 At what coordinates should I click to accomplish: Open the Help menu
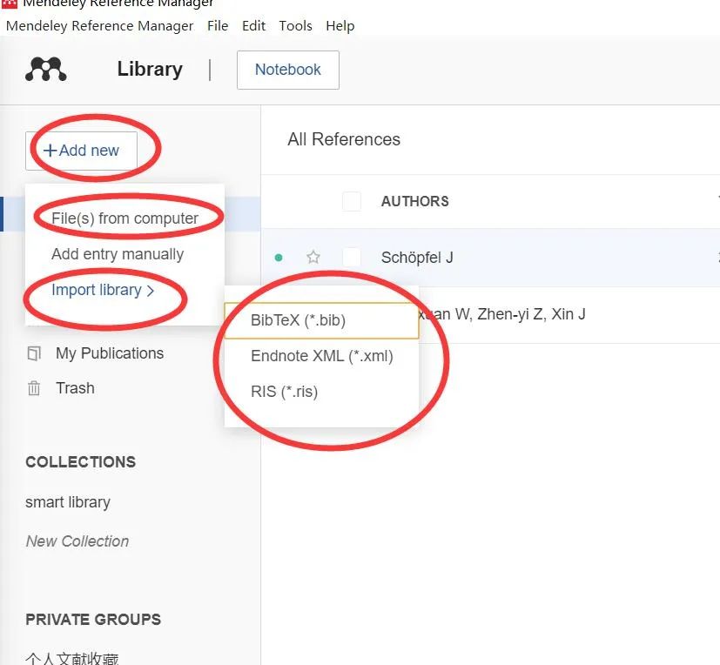click(340, 26)
